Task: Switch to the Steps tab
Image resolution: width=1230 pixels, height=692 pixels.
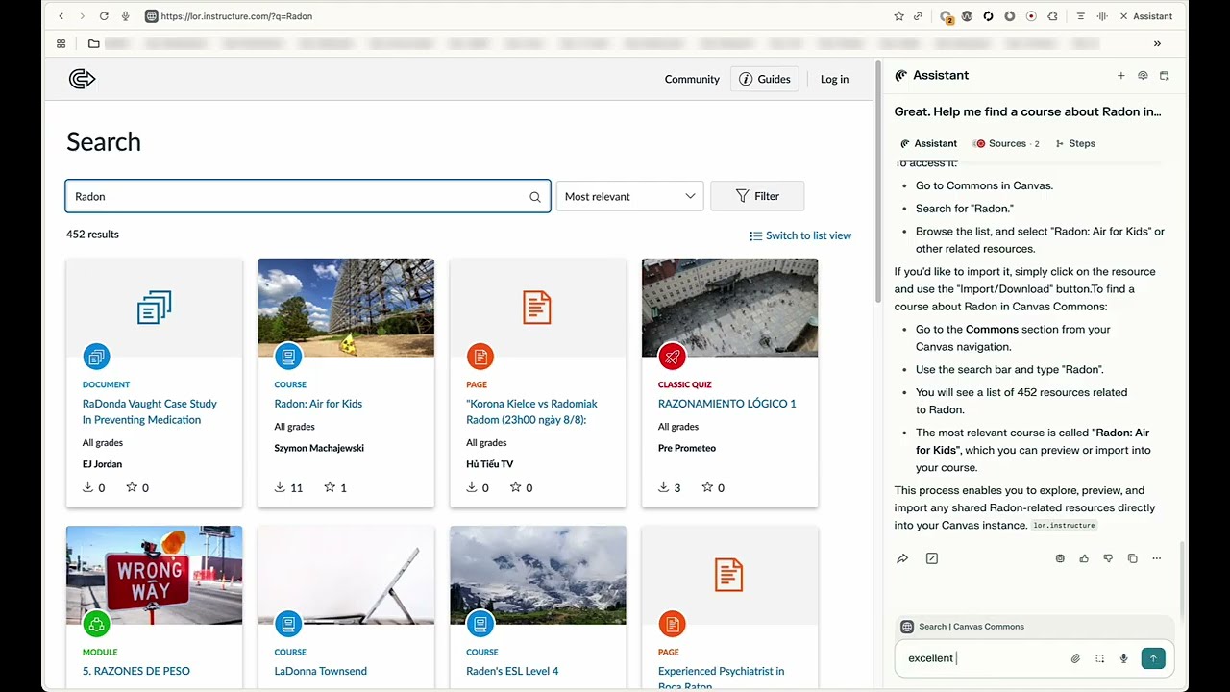Action: pos(1075,143)
